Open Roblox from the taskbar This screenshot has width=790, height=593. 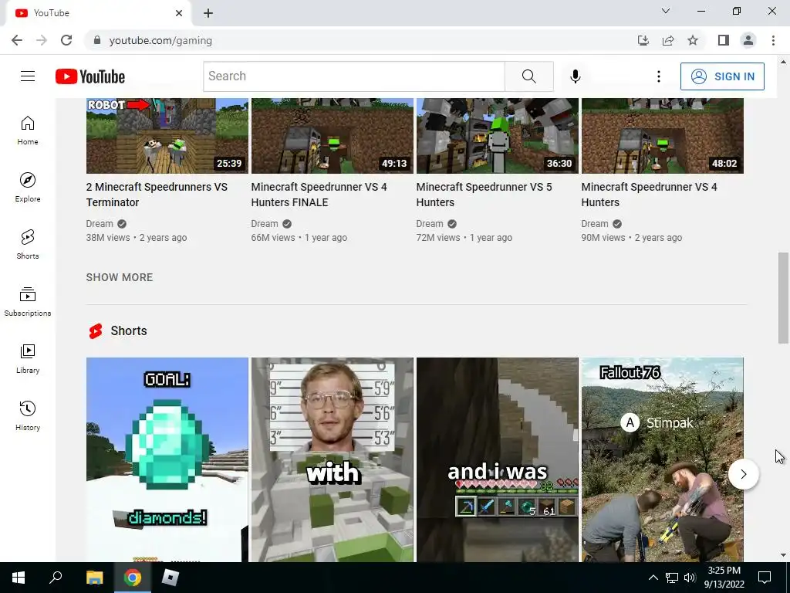(x=170, y=578)
